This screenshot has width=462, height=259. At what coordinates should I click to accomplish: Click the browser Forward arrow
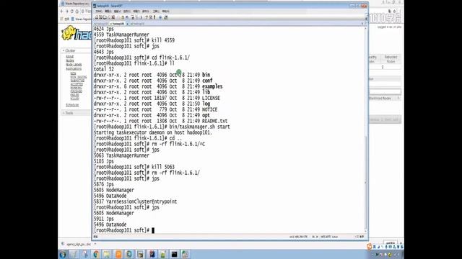pos(67,12)
